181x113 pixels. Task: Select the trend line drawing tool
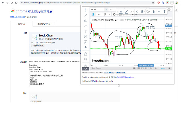85,15
